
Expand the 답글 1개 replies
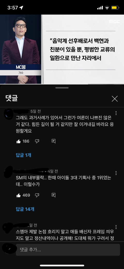click(x=24, y=155)
